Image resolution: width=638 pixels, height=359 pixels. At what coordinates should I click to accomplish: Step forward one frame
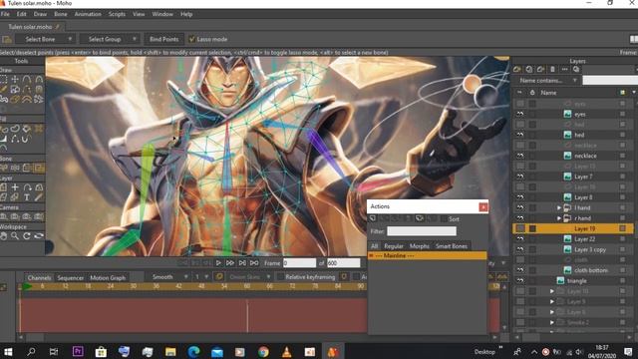point(230,263)
